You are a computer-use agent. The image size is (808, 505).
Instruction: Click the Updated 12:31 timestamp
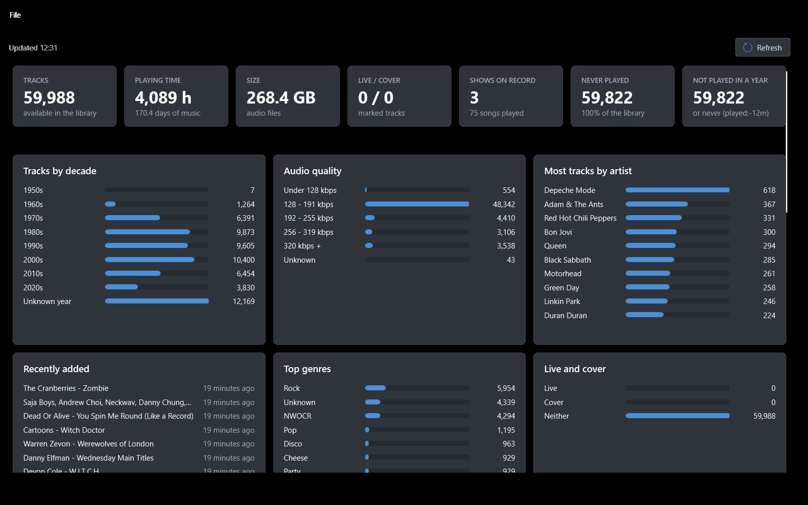tap(33, 48)
